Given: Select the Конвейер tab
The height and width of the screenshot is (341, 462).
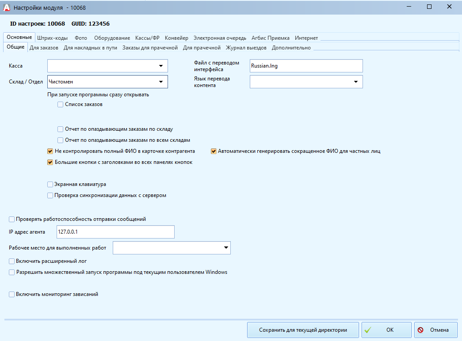Looking at the screenshot, I should coord(176,38).
